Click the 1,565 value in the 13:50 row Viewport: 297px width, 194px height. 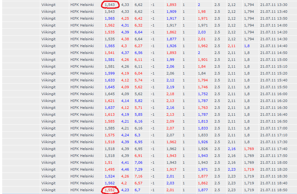pyautogui.click(x=110, y=18)
